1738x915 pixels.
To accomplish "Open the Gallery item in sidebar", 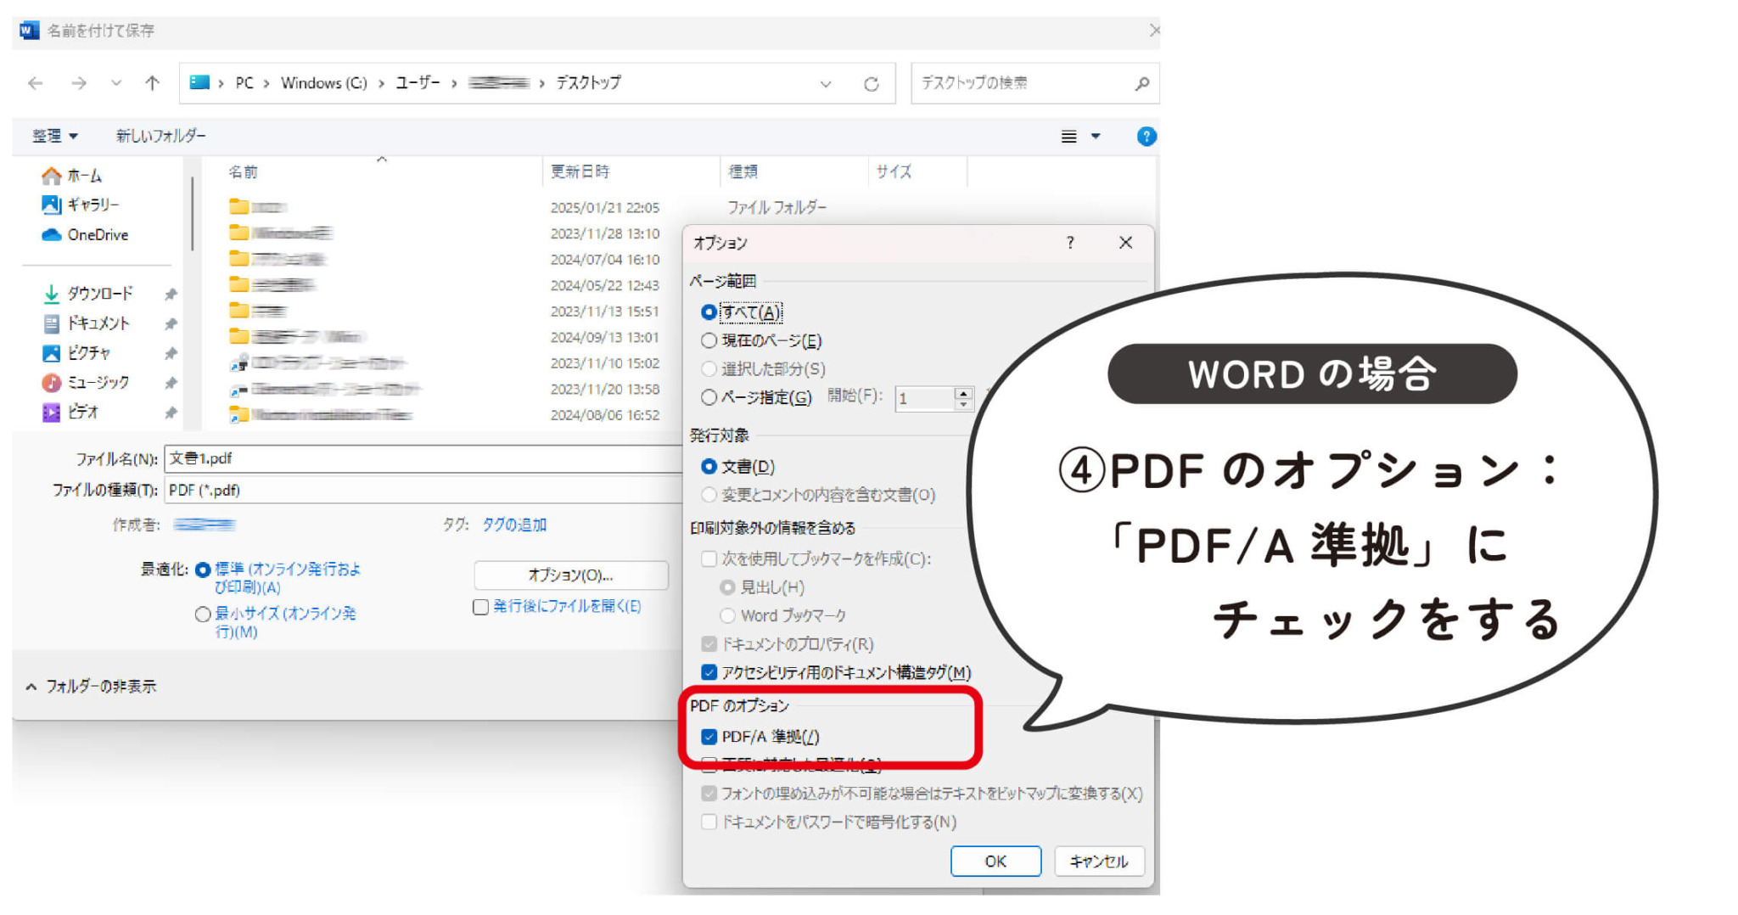I will point(93,205).
